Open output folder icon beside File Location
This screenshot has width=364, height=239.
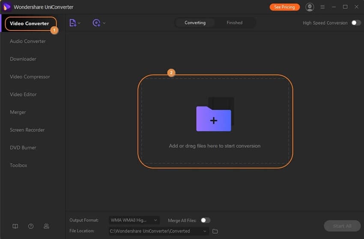[215, 231]
